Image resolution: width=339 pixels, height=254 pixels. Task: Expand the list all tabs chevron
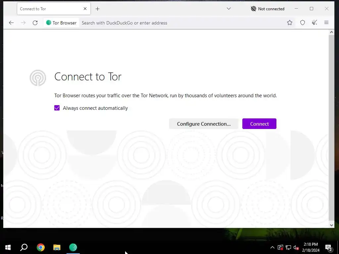229,9
